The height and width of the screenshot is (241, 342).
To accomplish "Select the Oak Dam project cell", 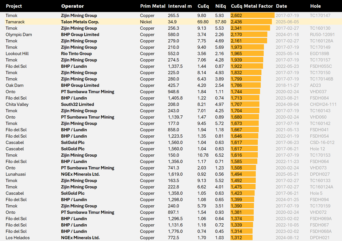I will coord(15,85).
